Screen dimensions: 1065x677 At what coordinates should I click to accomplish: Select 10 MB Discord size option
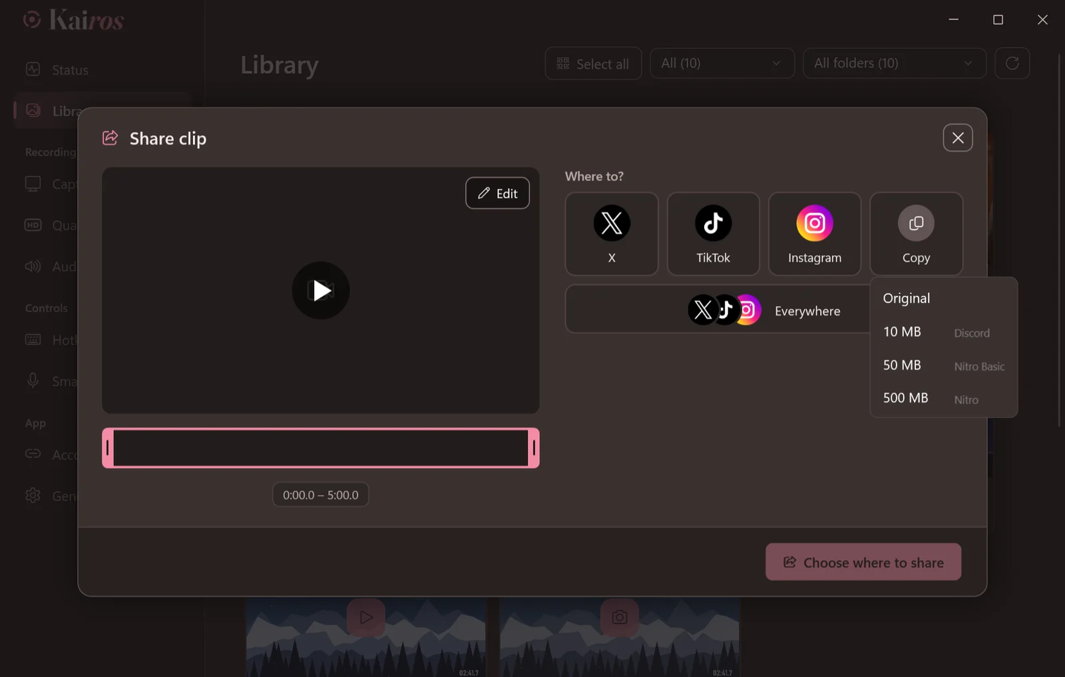click(943, 332)
